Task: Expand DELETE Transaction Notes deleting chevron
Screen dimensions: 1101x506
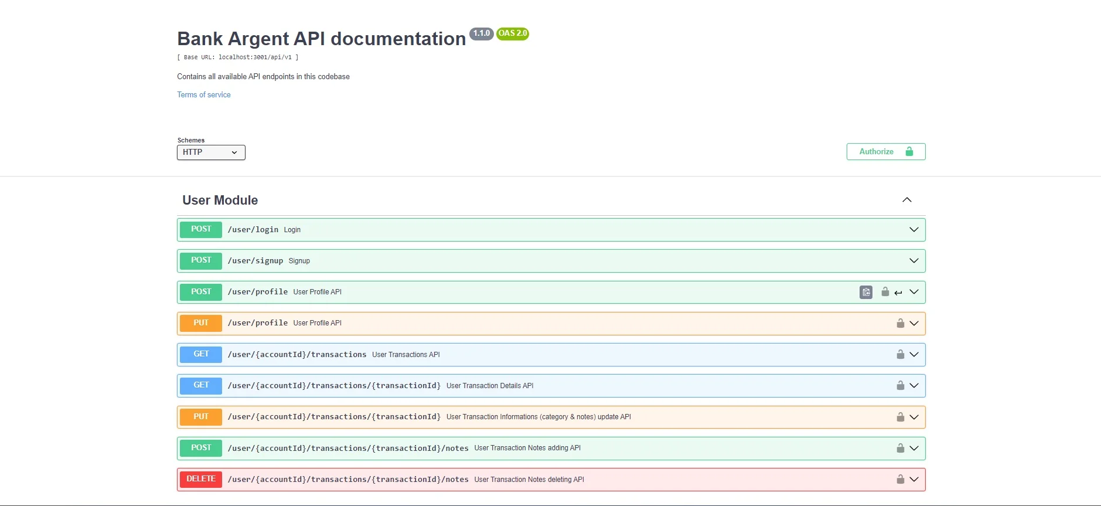Action: click(914, 479)
